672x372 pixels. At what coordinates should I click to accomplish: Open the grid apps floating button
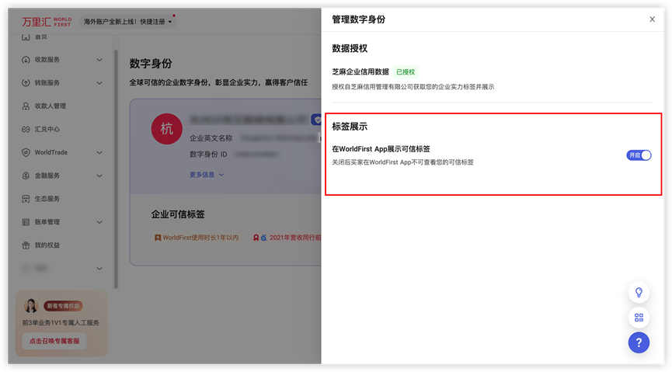click(639, 318)
